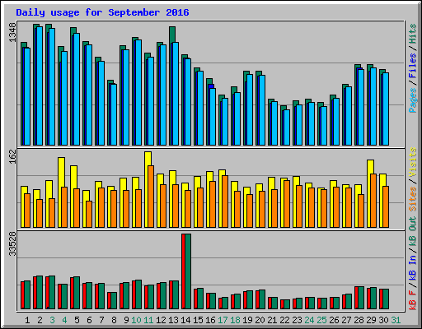This screenshot has height=329, width=422.
Task: Click green day label 10
Action: click(x=136, y=320)
